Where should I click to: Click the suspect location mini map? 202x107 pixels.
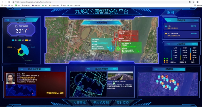point(21,90)
